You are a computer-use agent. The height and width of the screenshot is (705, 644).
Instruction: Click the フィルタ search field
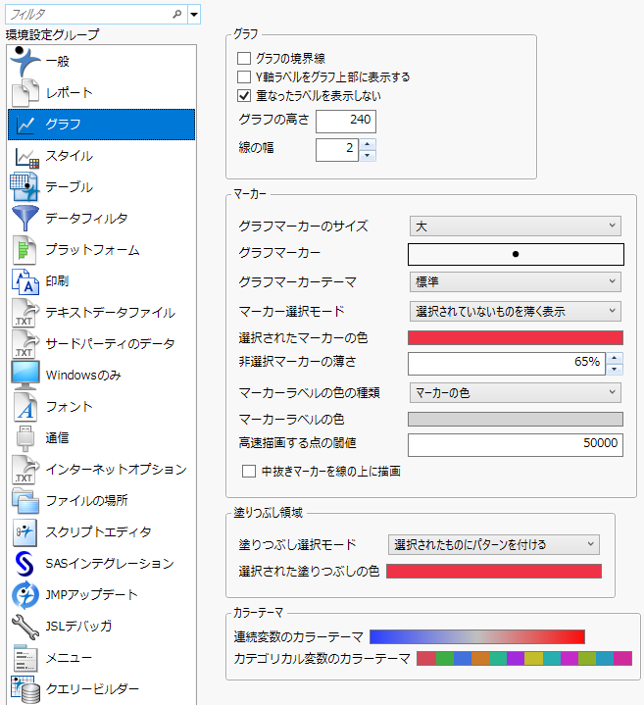[x=89, y=15]
